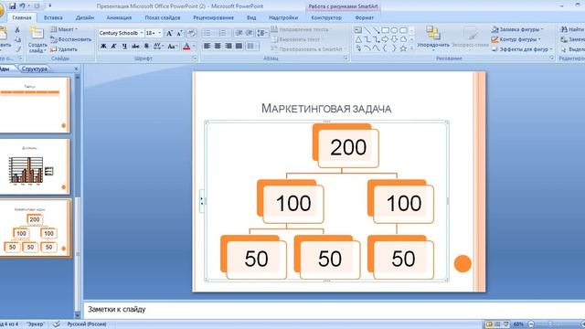Select the triangle shape
This screenshot has width=585, height=329.
coord(358,39)
